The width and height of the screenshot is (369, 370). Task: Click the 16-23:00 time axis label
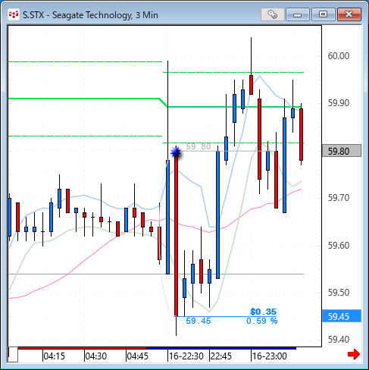point(270,356)
